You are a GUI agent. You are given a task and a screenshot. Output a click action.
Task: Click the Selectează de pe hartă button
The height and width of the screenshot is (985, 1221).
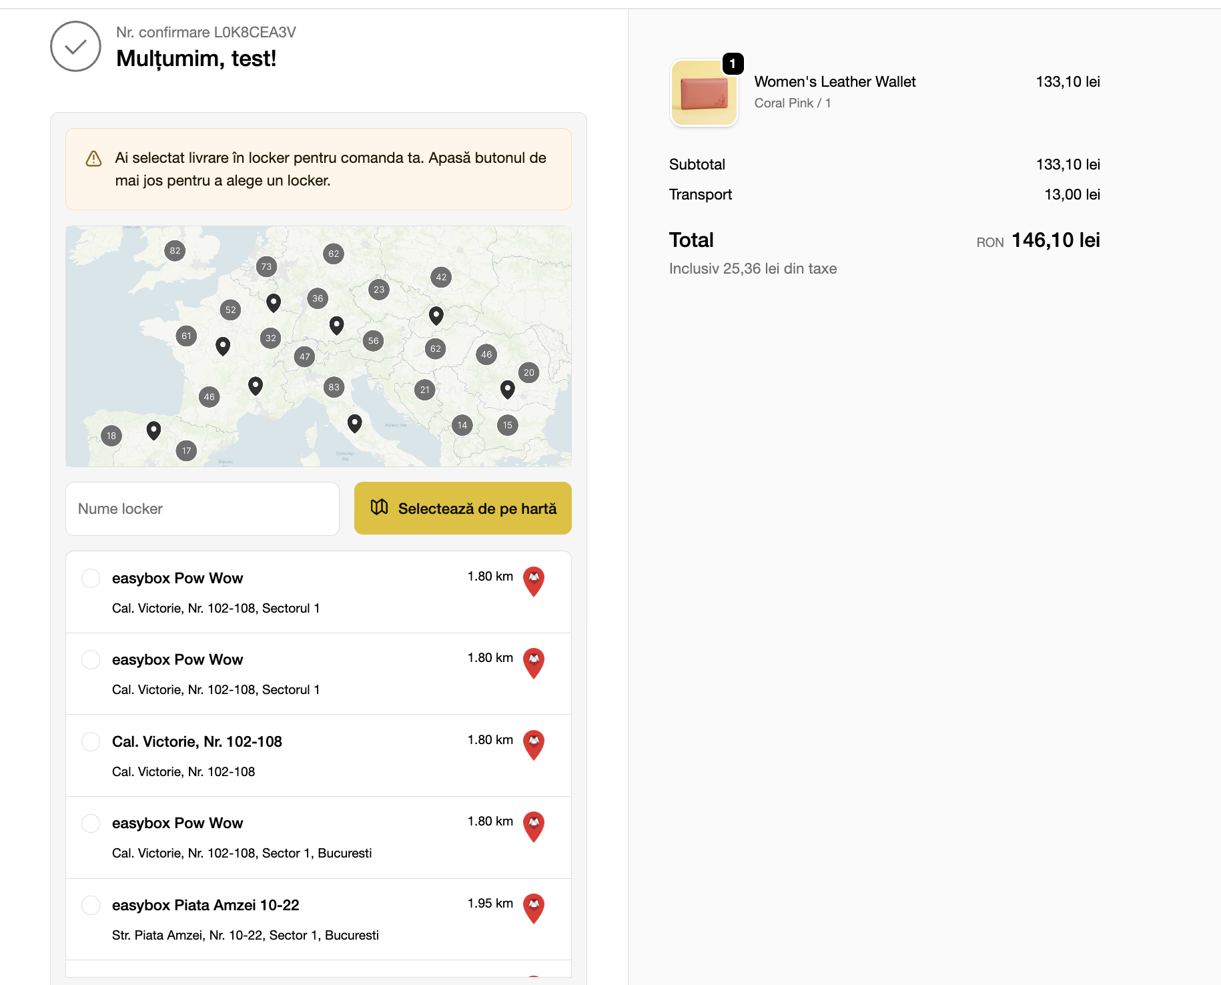tap(463, 509)
